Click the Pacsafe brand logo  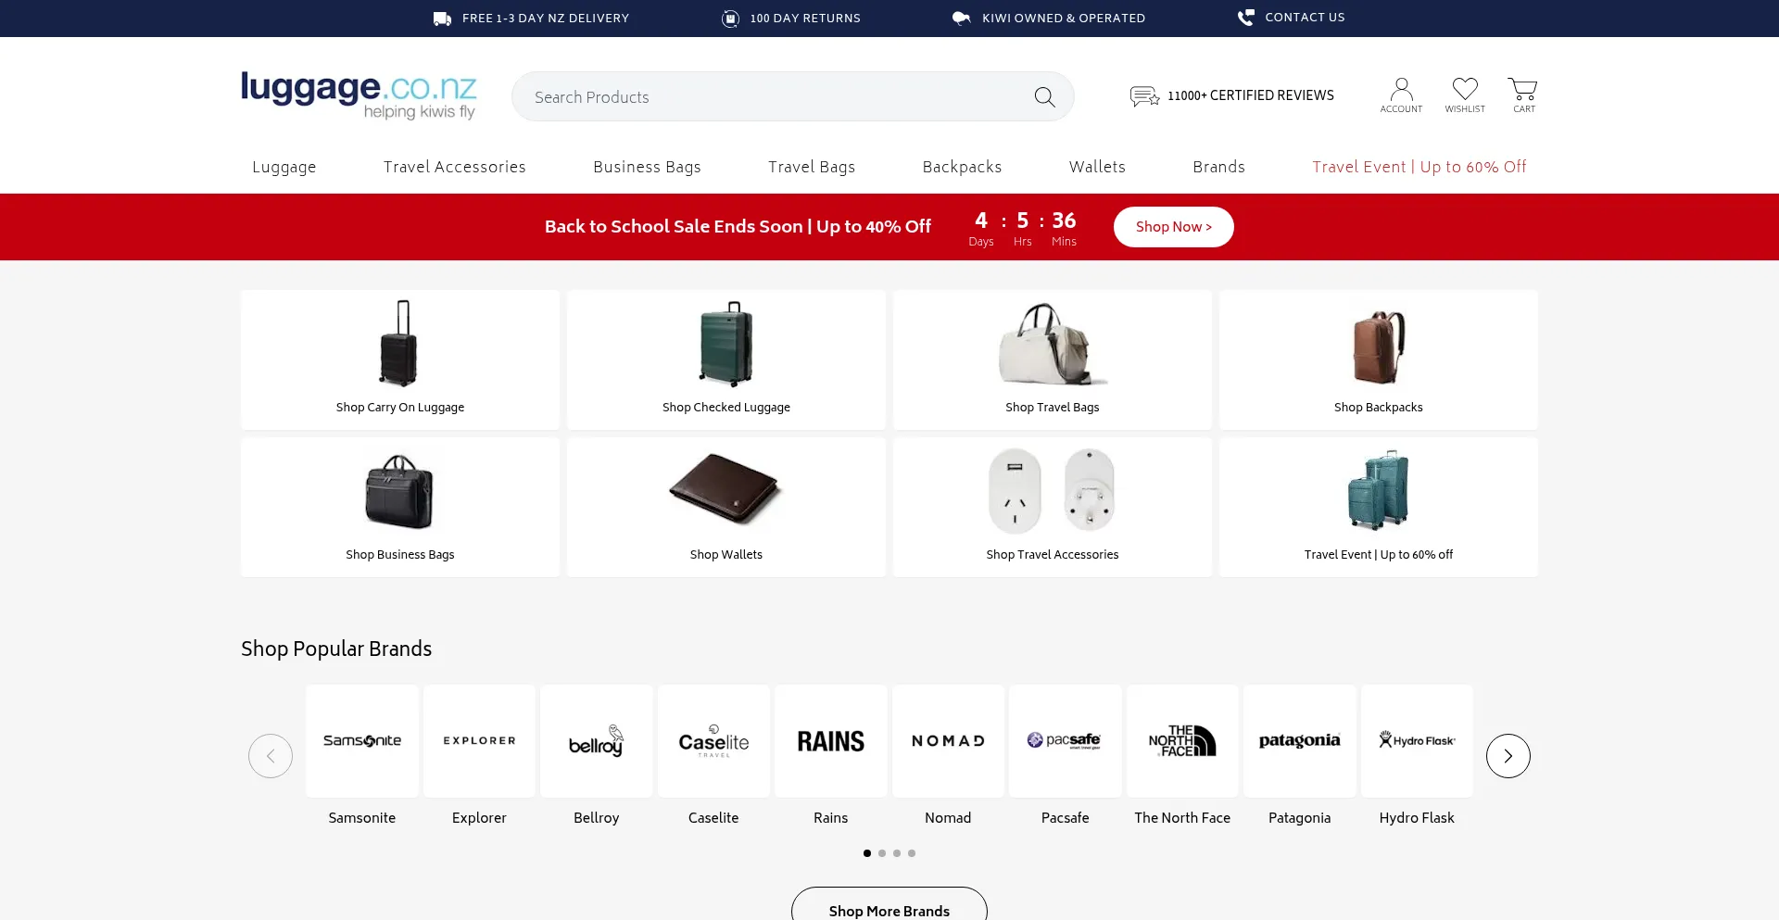click(x=1066, y=740)
